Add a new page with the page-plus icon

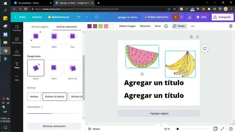[198, 37]
